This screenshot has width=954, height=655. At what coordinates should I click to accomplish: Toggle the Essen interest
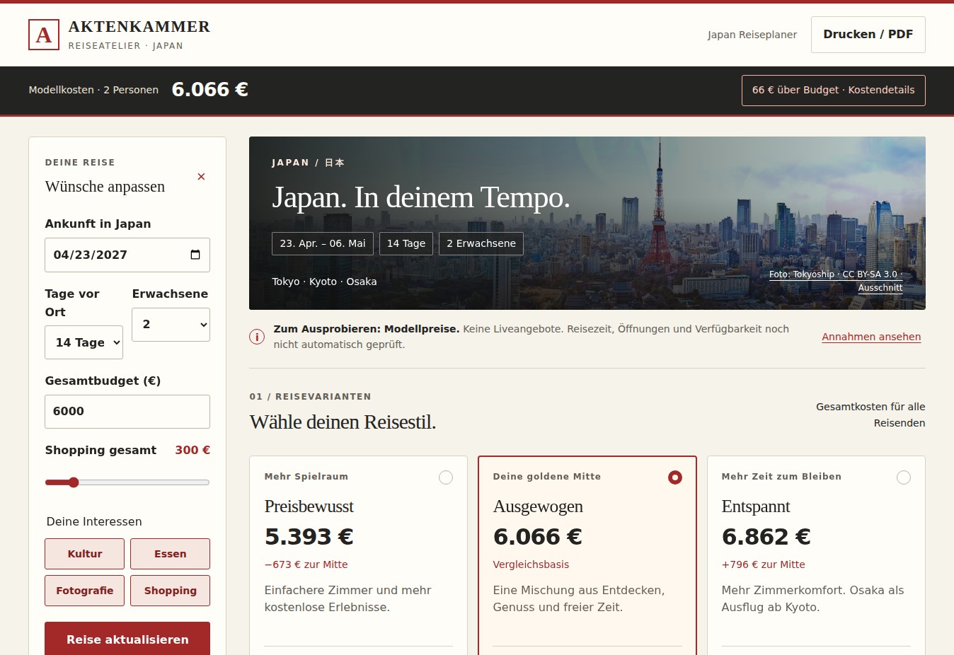(171, 554)
